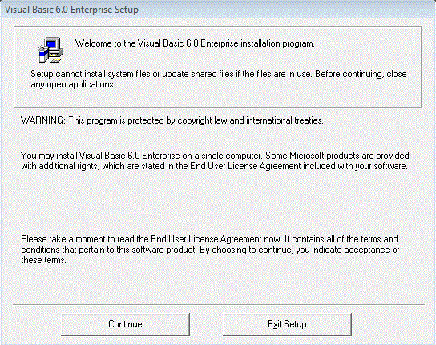The width and height of the screenshot is (436, 345).
Task: Click the 'any open applications.' line
Action: tap(73, 84)
